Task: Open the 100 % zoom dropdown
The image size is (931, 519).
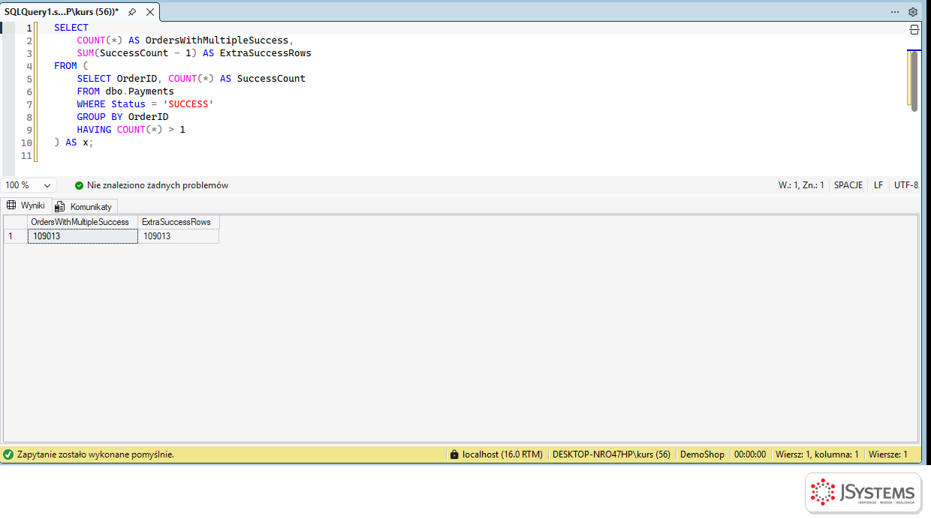Action: pos(29,185)
